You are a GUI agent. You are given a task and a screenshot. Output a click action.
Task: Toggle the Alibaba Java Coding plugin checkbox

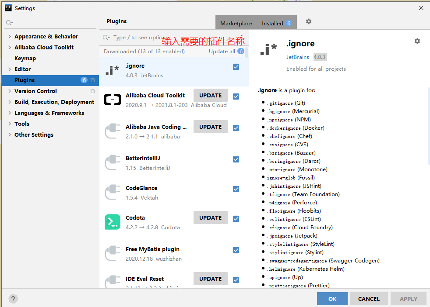(236, 128)
